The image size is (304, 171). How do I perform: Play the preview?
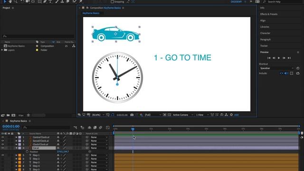click(x=279, y=58)
